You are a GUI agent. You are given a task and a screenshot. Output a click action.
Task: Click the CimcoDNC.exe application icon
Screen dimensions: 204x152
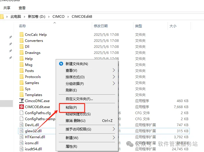coord(22,101)
